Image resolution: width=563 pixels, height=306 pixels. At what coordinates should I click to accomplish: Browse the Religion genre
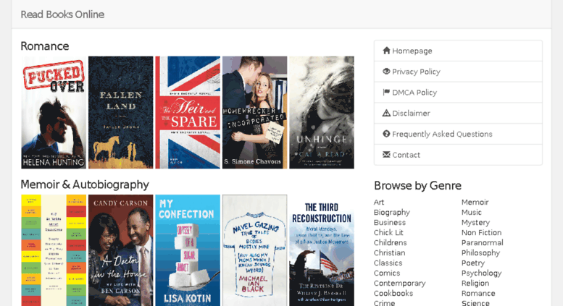[475, 283]
